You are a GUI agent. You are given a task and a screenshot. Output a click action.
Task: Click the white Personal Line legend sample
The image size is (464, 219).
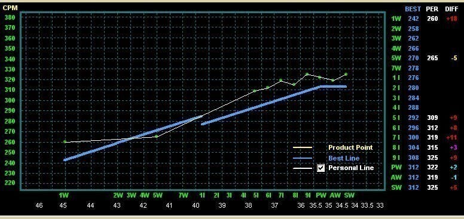point(303,168)
